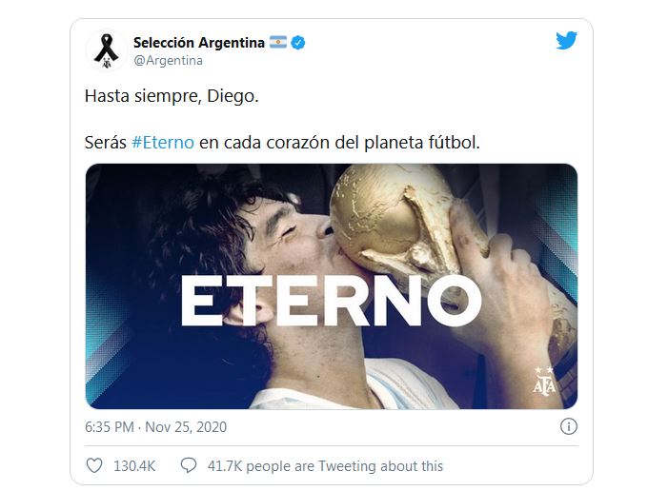Click the word "Serás" in the tweet

tap(106, 143)
